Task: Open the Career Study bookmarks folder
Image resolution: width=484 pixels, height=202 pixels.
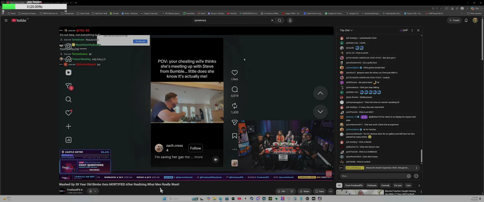Action: coord(83,13)
